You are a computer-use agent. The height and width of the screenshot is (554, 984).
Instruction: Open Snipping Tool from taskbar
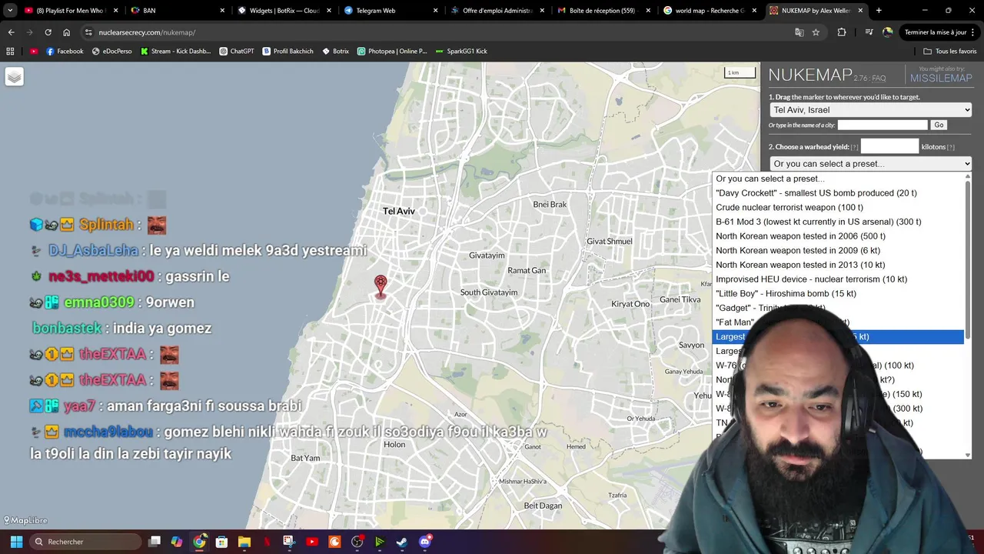tap(289, 542)
